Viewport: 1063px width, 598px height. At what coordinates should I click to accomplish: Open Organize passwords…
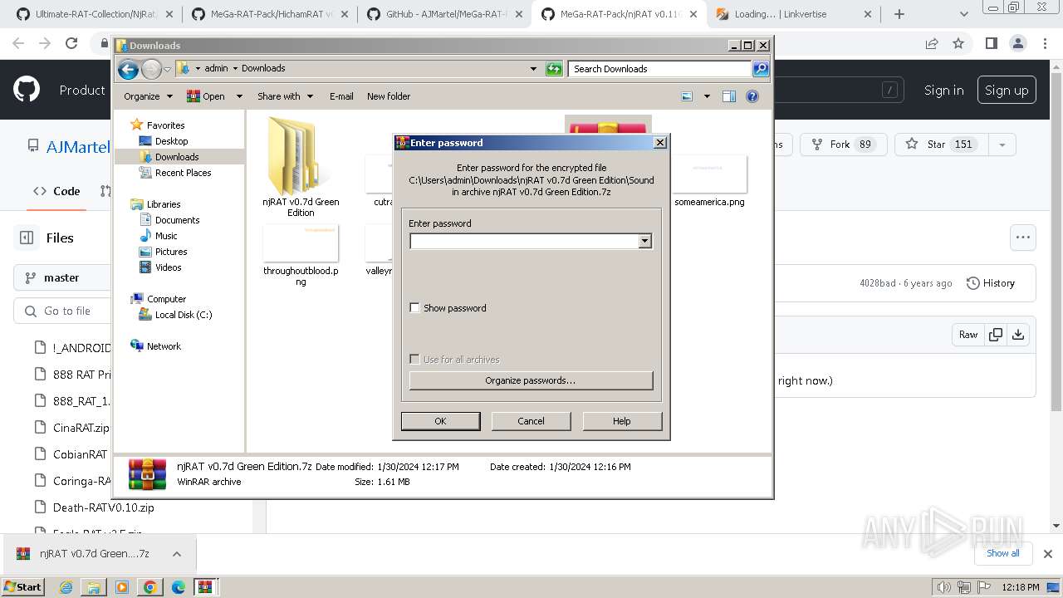pyautogui.click(x=531, y=380)
